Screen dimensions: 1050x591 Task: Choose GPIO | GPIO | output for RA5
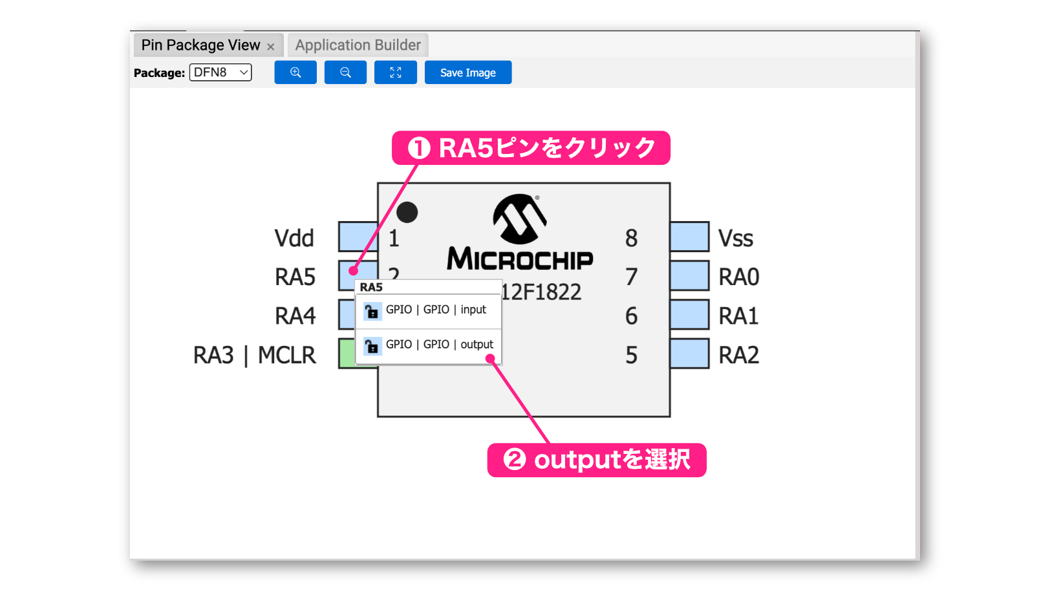tap(429, 345)
